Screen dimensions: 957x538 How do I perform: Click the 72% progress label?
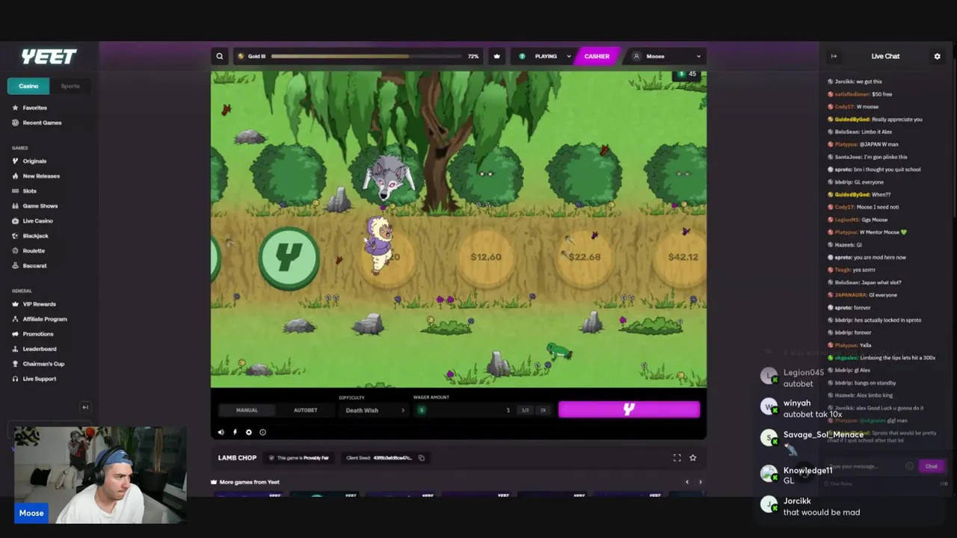[473, 56]
